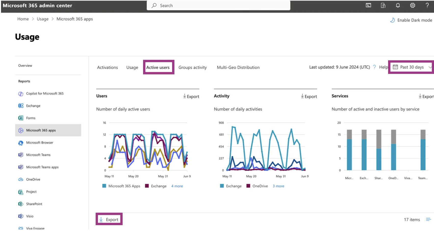The image size is (434, 234).
Task: Export the Services chart data
Action: pos(426,96)
